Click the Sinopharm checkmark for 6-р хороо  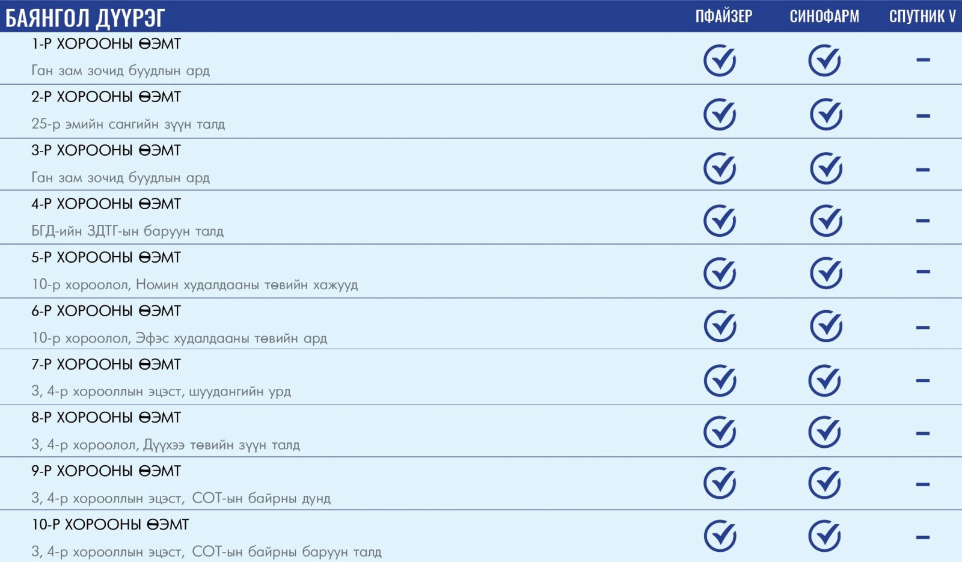click(x=826, y=326)
